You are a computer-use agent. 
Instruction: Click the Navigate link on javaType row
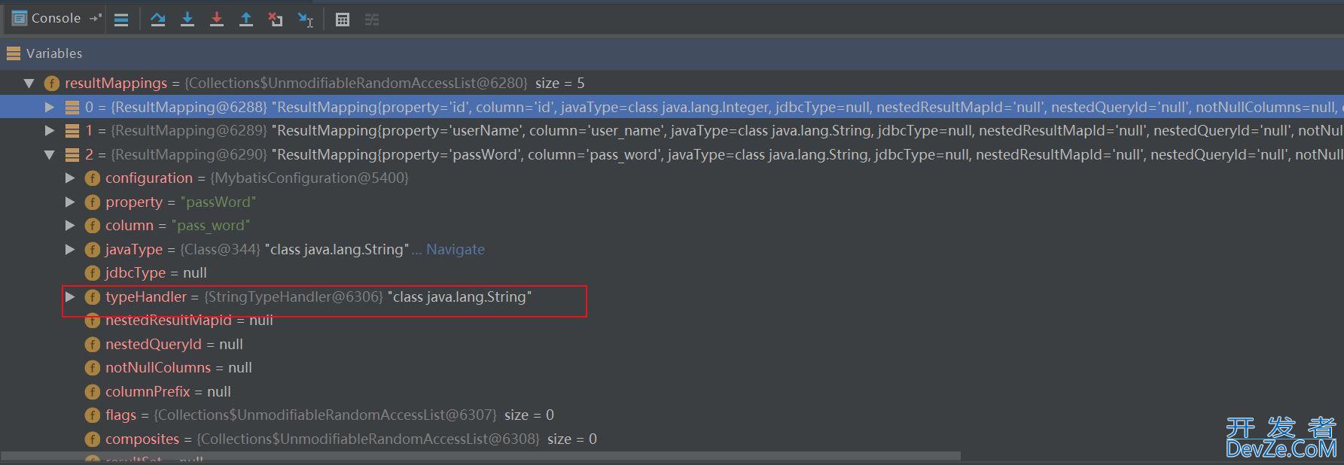coord(455,249)
